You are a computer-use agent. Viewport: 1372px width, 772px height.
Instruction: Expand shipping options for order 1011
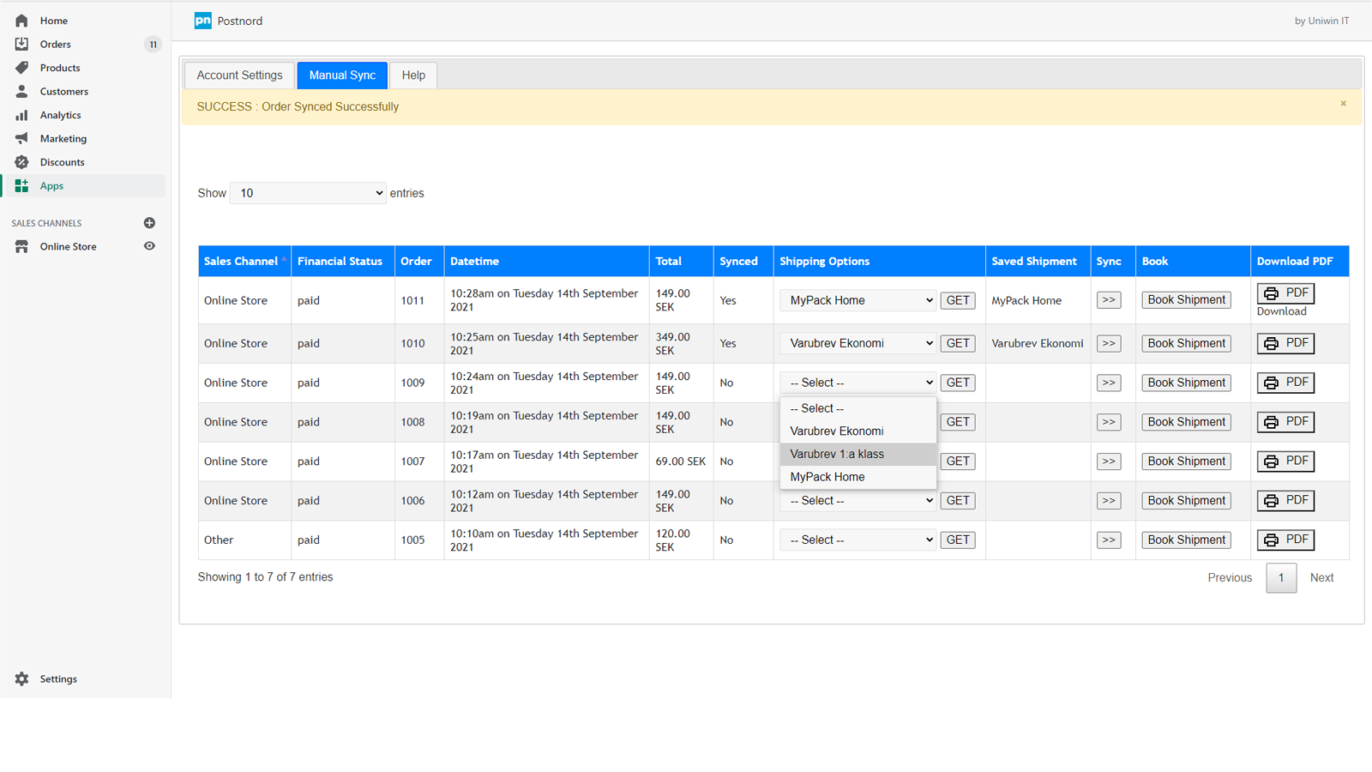tap(857, 300)
